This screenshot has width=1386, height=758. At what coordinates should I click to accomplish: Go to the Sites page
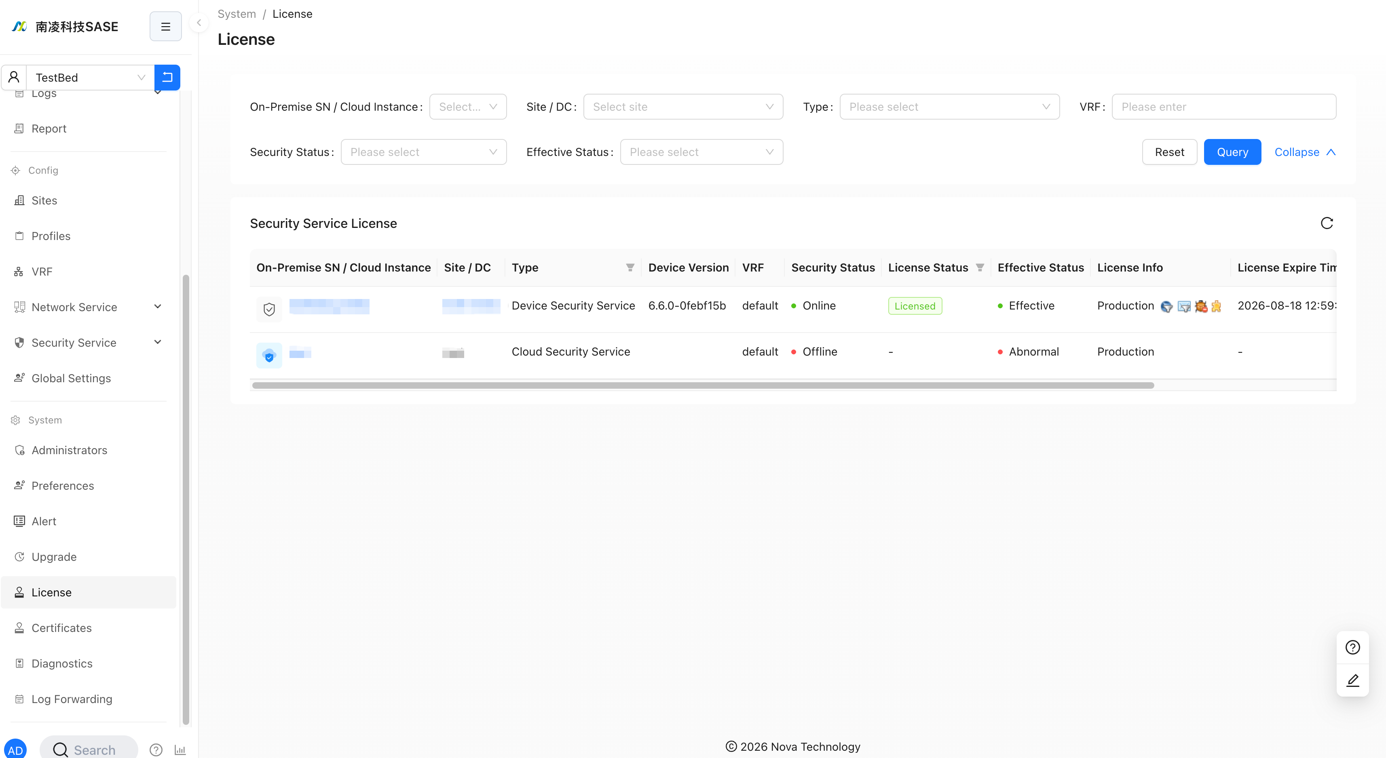pos(44,200)
